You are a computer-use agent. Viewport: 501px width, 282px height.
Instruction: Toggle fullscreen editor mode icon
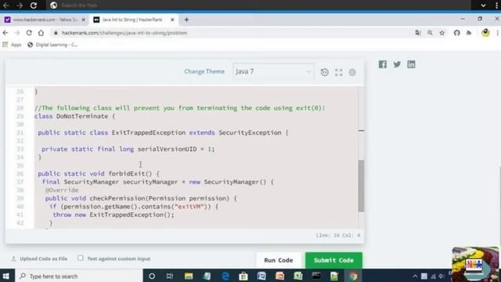[x=339, y=72]
